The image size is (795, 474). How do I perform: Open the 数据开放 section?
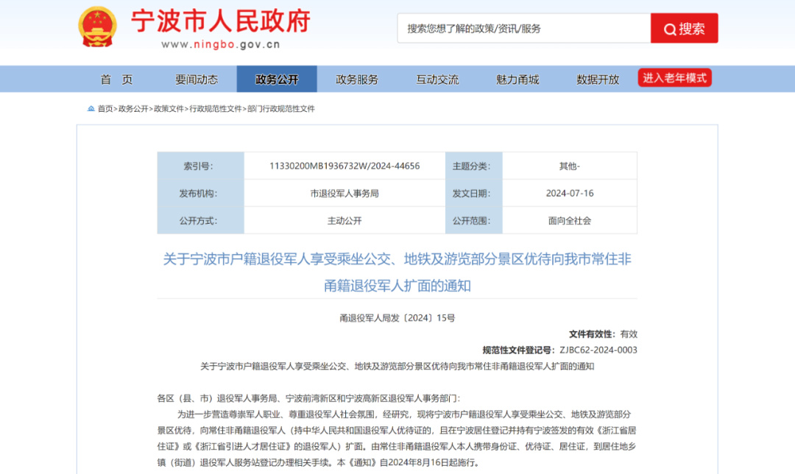tap(598, 78)
